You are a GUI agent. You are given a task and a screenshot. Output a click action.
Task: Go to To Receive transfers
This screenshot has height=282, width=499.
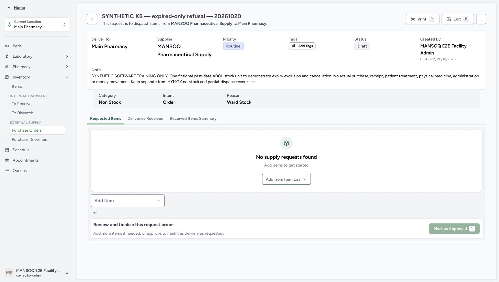click(37, 104)
